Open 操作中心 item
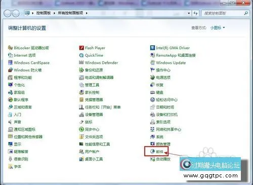 pyautogui.click(x=160, y=70)
